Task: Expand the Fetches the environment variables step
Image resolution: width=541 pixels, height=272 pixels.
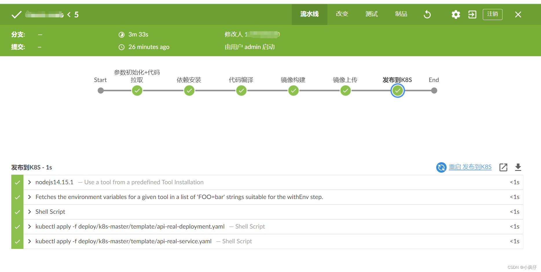Action: pos(30,197)
